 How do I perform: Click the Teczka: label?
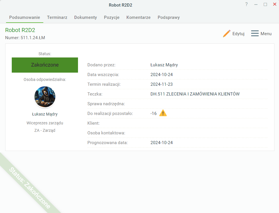(x=95, y=94)
